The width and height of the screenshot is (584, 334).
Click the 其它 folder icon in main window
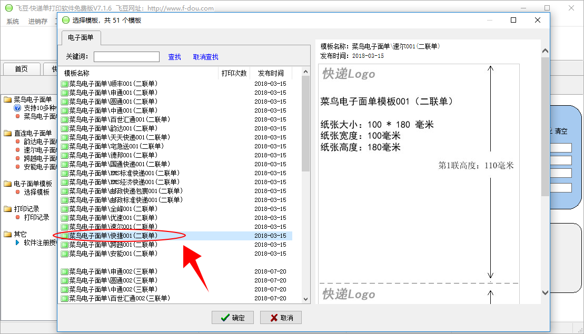[x=8, y=234]
